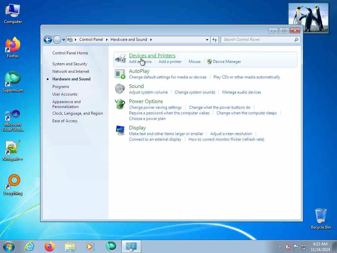Click the network tray icon
This screenshot has width=337, height=253.
point(304,247)
